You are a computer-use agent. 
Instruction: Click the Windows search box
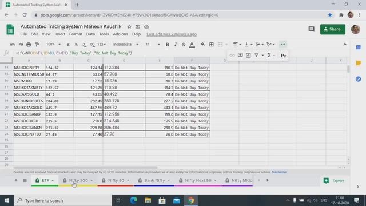[x=63, y=200]
